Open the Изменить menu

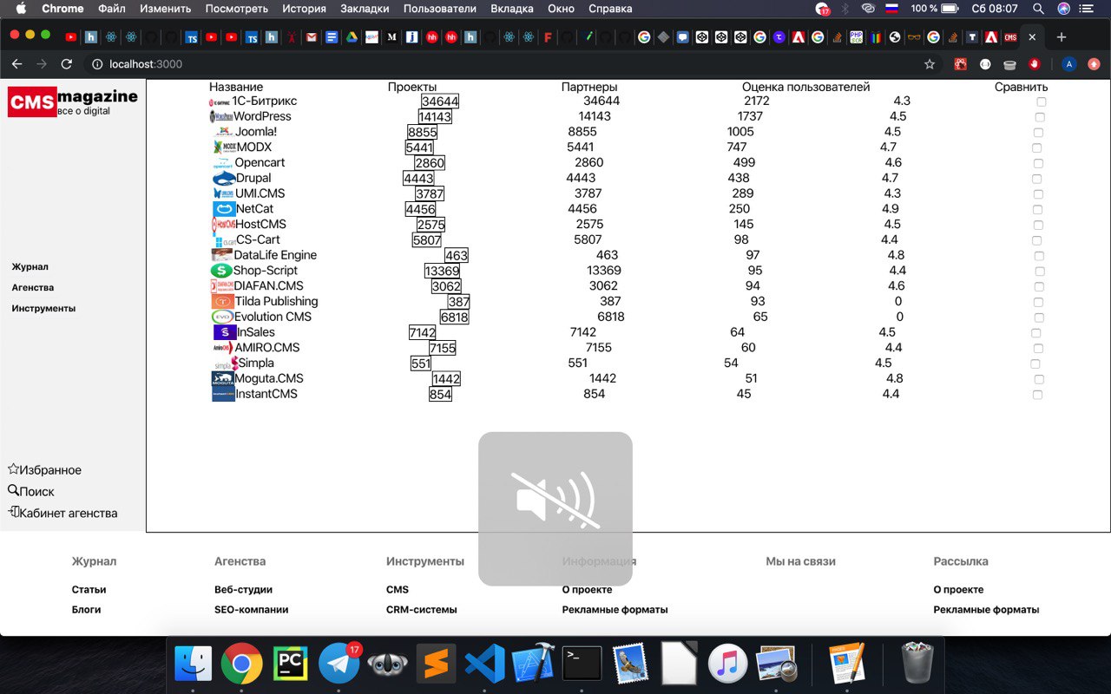tap(166, 9)
